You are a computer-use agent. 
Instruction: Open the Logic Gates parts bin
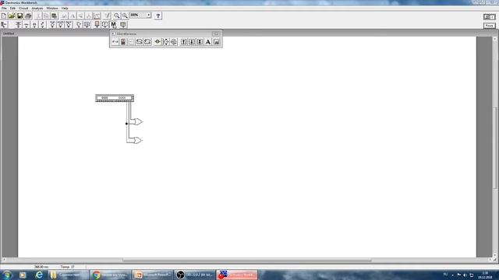tap(79, 25)
